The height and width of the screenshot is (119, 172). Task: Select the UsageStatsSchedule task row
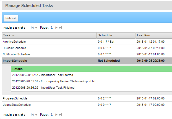pyautogui.click(x=87, y=105)
